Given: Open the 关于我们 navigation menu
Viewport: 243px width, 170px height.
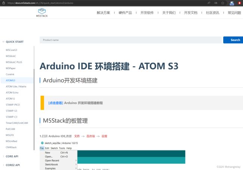Looking at the screenshot, I should pyautogui.click(x=169, y=13).
